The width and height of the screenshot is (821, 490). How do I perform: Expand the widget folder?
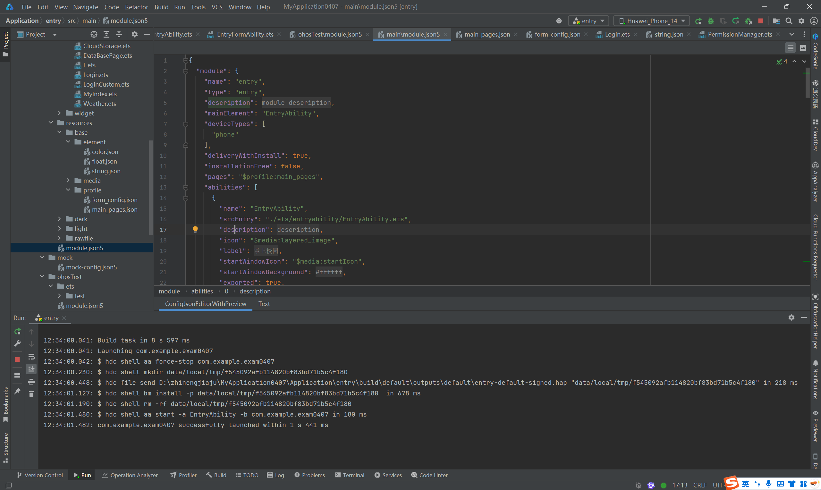click(59, 113)
